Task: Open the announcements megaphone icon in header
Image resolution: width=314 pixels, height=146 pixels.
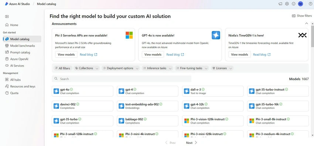Action: tap(280, 4)
